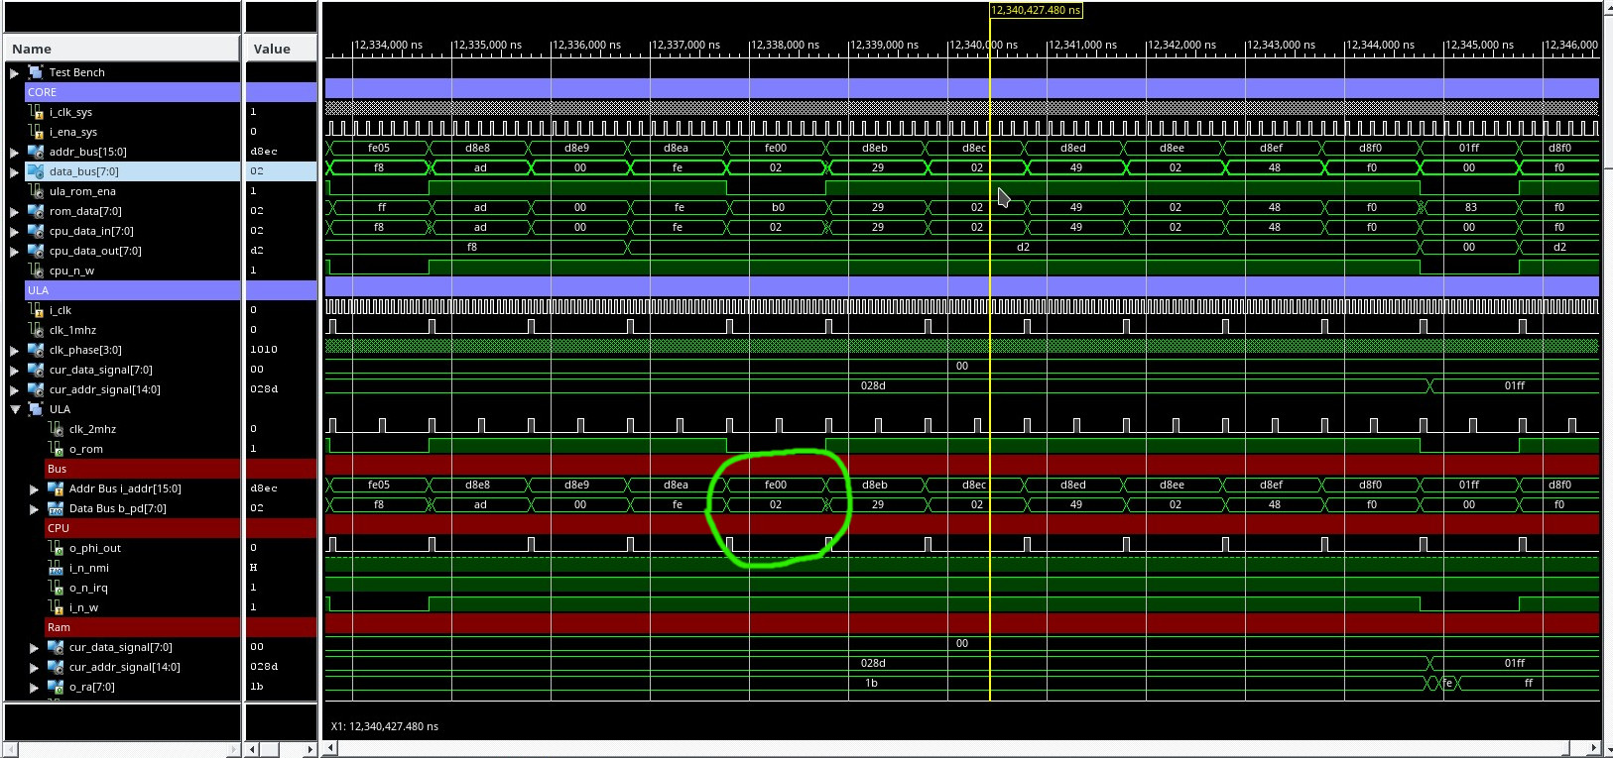Click waveform horizontal scrollbar left arrow
Viewport: 1613px width, 758px height.
point(330,748)
